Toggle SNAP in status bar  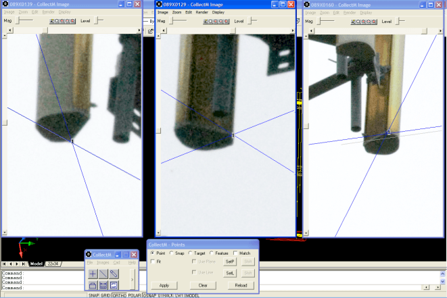click(93, 295)
